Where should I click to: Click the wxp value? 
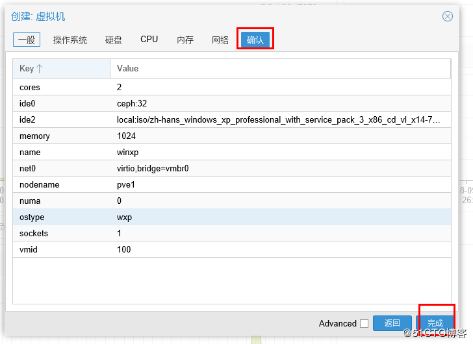point(124,218)
